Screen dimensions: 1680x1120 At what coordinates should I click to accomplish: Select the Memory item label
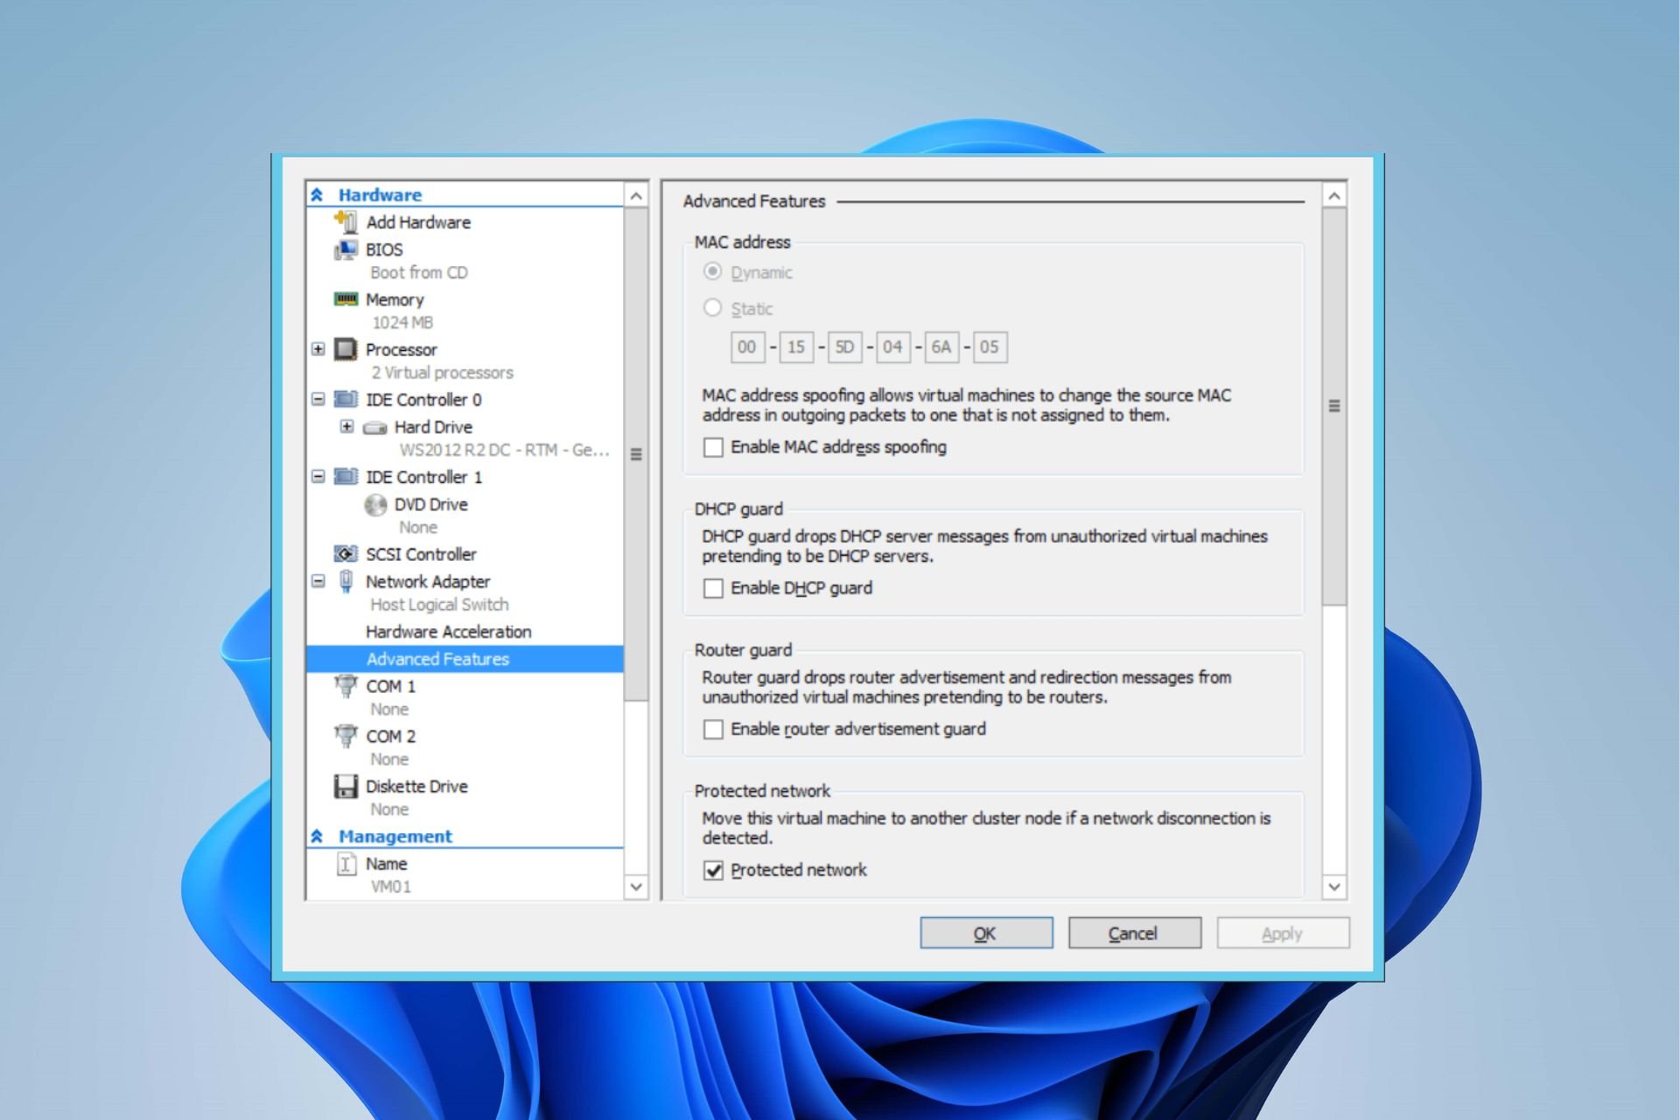point(395,299)
